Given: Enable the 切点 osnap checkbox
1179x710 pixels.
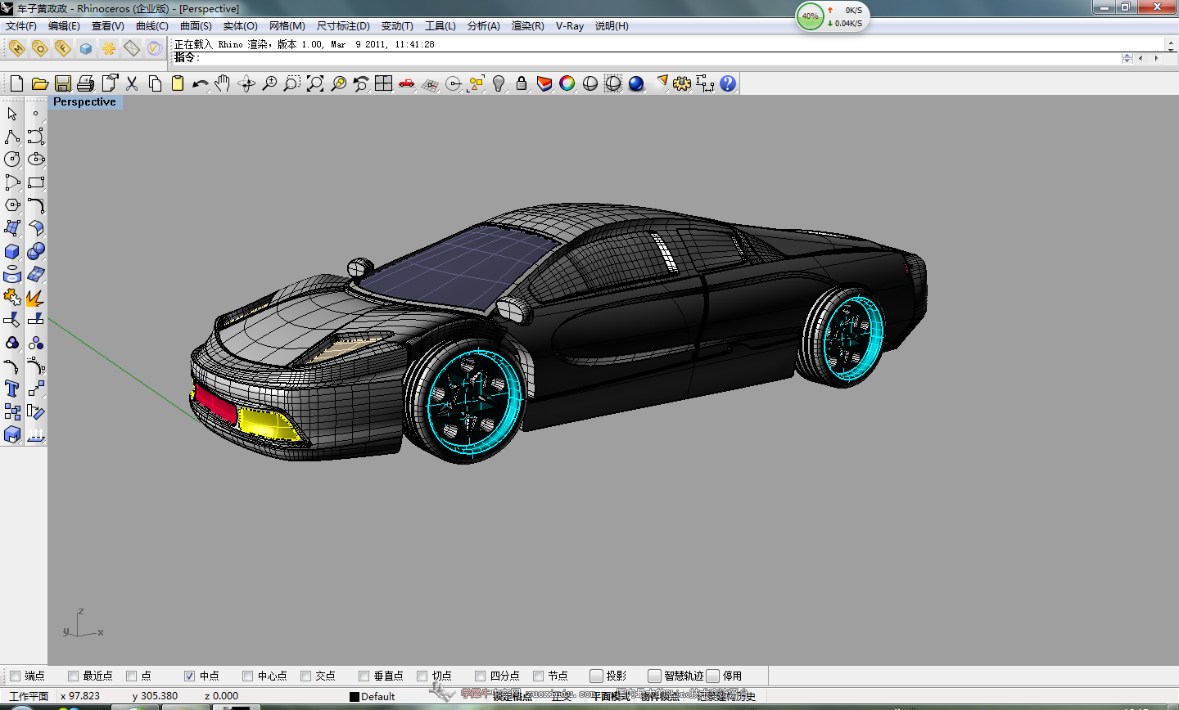Looking at the screenshot, I should pyautogui.click(x=422, y=676).
